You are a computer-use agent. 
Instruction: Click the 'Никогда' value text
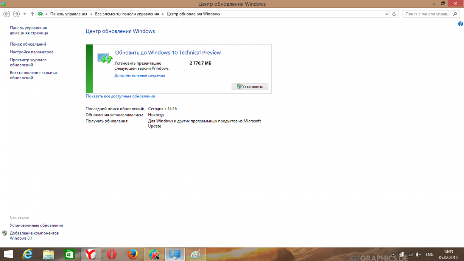click(156, 115)
